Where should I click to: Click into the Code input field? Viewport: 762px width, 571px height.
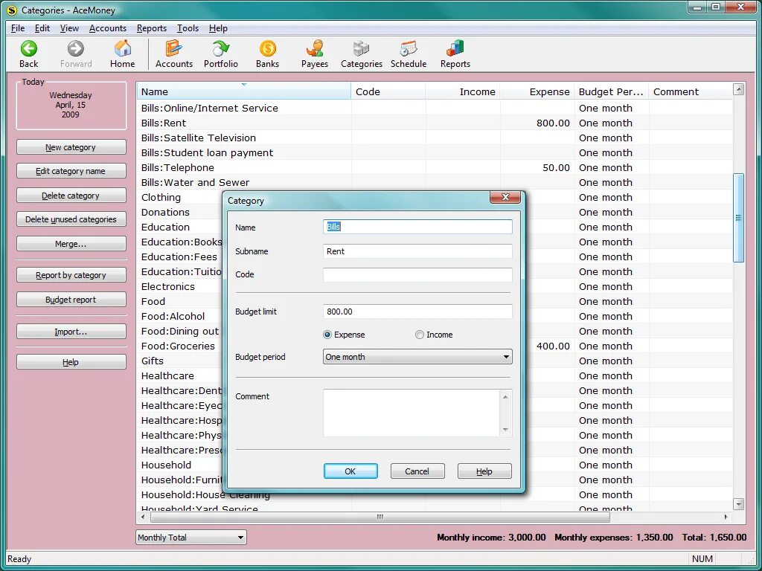[x=417, y=274]
